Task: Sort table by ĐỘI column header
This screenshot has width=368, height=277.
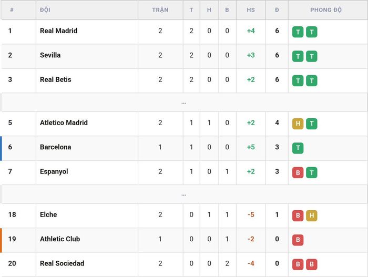Action: coord(45,10)
